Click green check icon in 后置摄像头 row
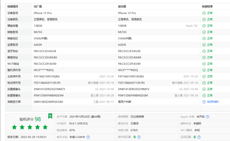This screenshot has height=141, width=230. click(x=204, y=89)
